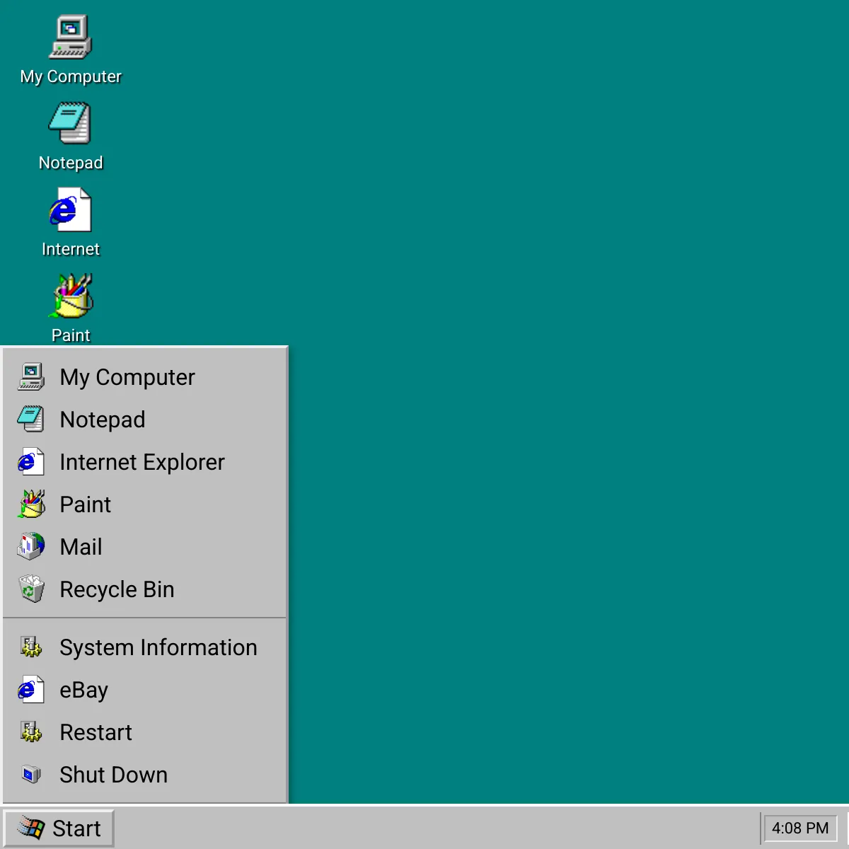Click Notepad icon in Start menu

(31, 420)
